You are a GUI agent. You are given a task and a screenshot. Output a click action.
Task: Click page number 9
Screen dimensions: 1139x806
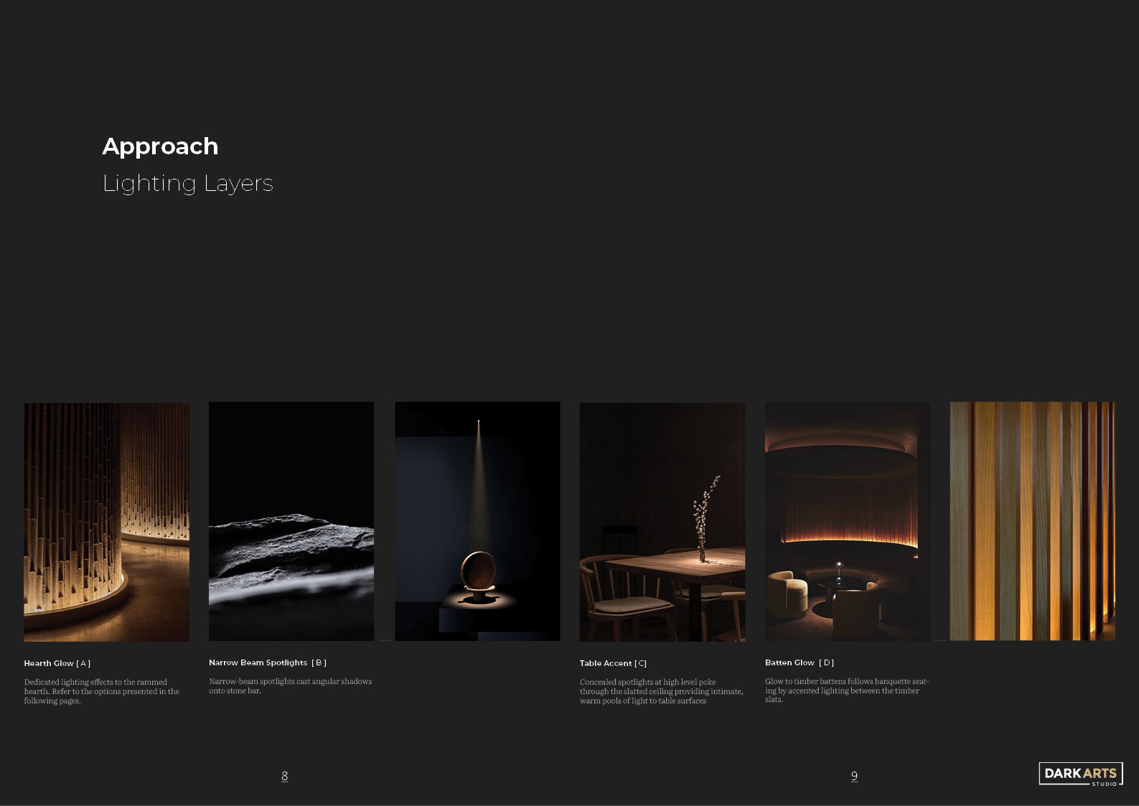854,776
